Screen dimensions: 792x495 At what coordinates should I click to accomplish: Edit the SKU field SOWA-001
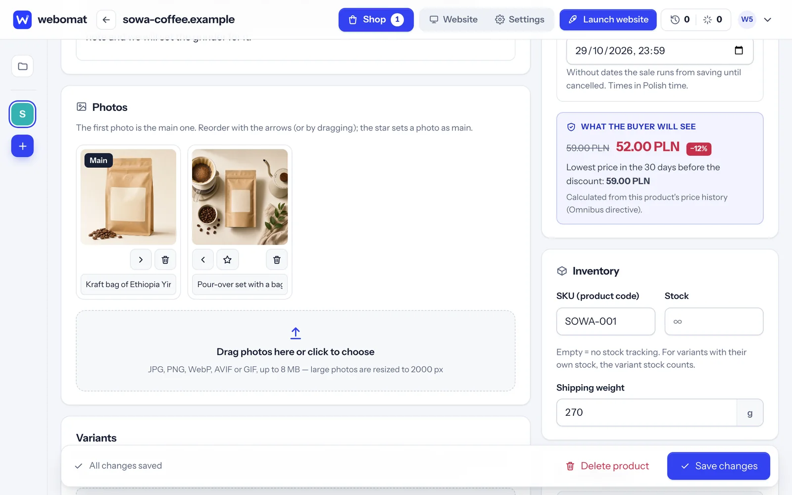605,321
